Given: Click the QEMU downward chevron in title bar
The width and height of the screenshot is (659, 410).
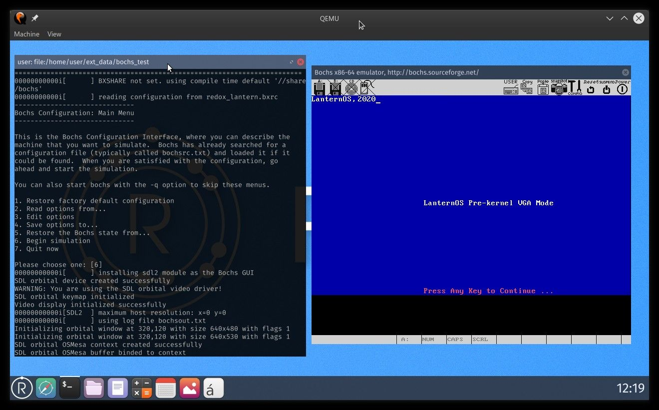Looking at the screenshot, I should (610, 18).
